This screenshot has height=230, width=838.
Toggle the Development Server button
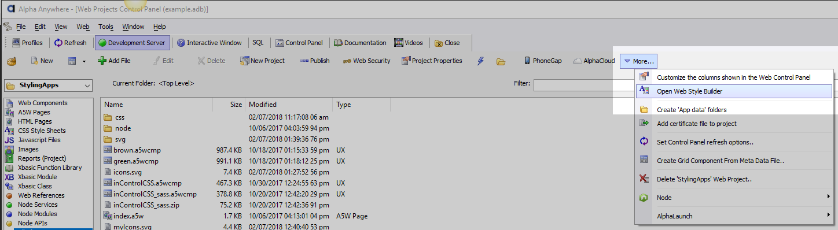(x=133, y=43)
